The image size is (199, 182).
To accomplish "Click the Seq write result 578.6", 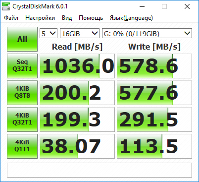I will point(154,66).
